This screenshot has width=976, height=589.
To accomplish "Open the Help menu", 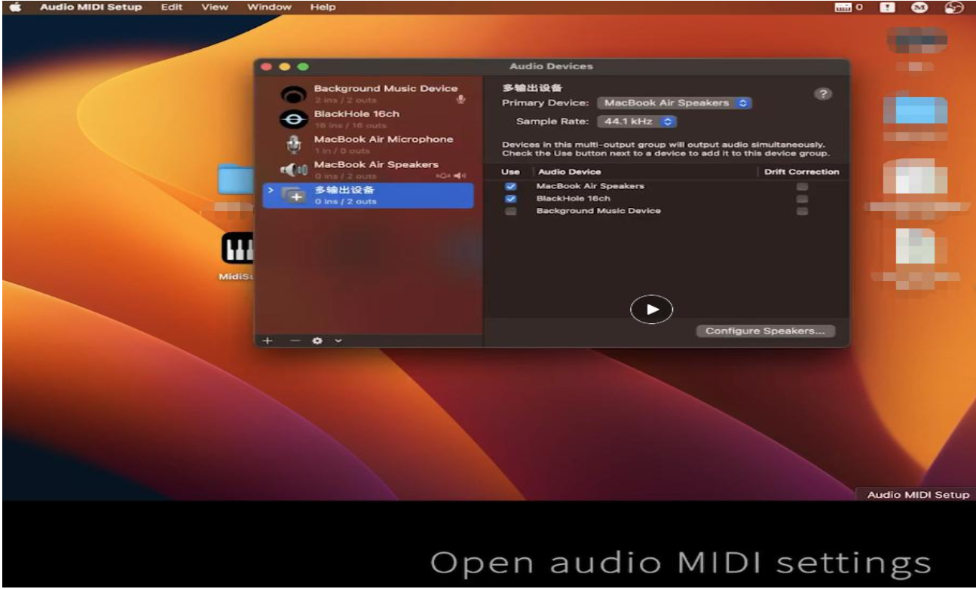I will click(322, 8).
